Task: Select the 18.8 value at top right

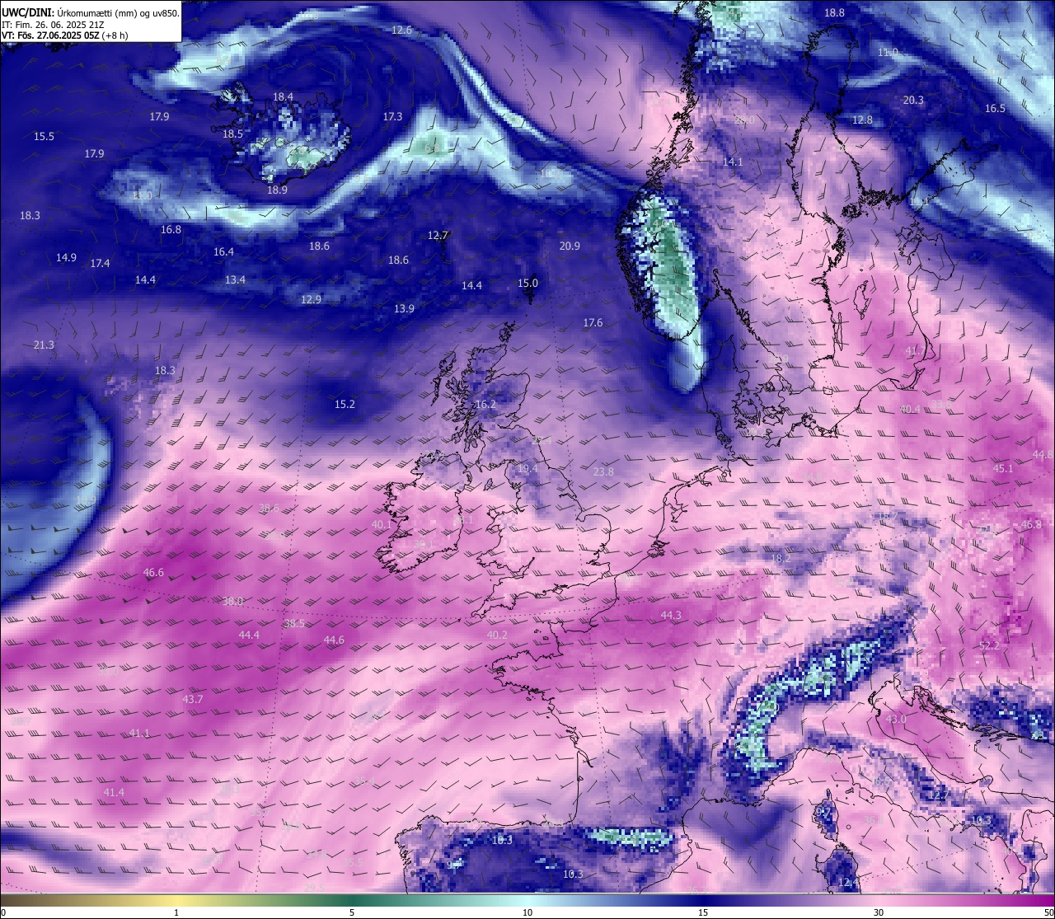Action: coord(835,13)
